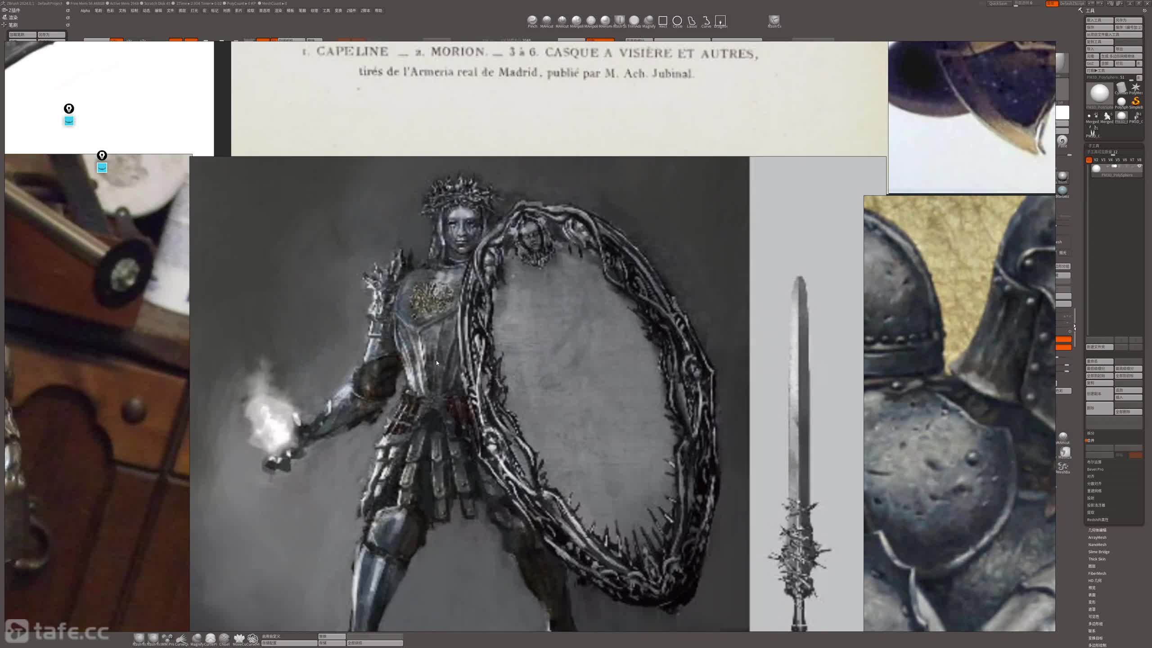This screenshot has height=648, width=1152.
Task: Toggle subtool visibility set V2
Action: (x=1096, y=160)
